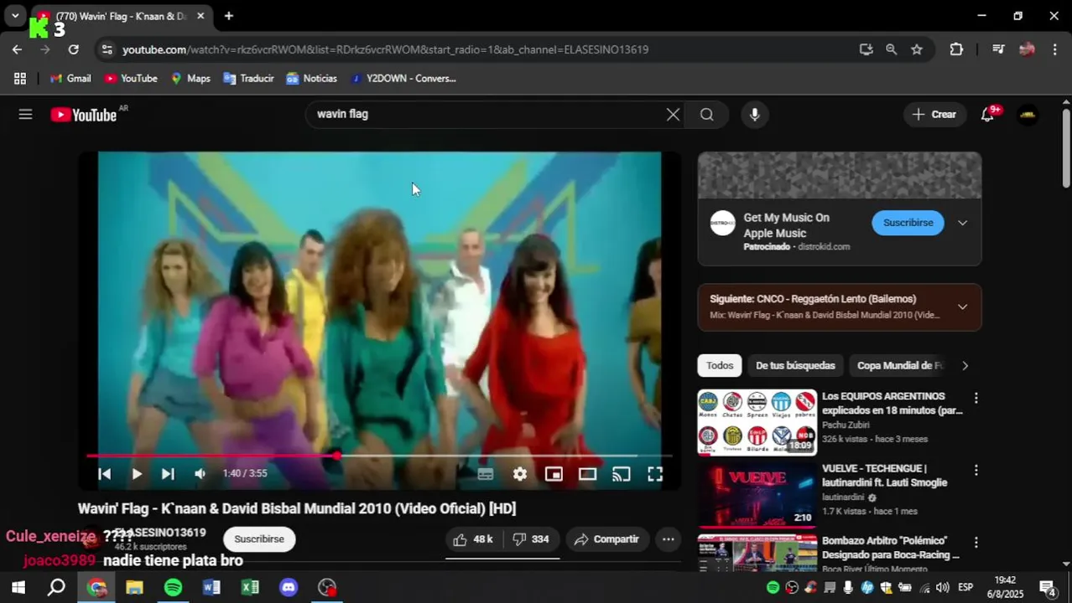The width and height of the screenshot is (1072, 603).
Task: Open Discord from the taskbar
Action: pos(289,587)
